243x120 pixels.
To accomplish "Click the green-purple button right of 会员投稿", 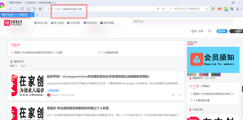I will pos(216,74).
